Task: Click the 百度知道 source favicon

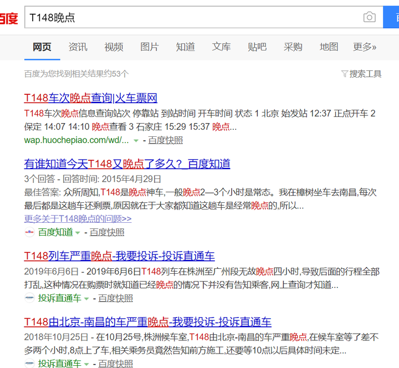Action: click(29, 232)
